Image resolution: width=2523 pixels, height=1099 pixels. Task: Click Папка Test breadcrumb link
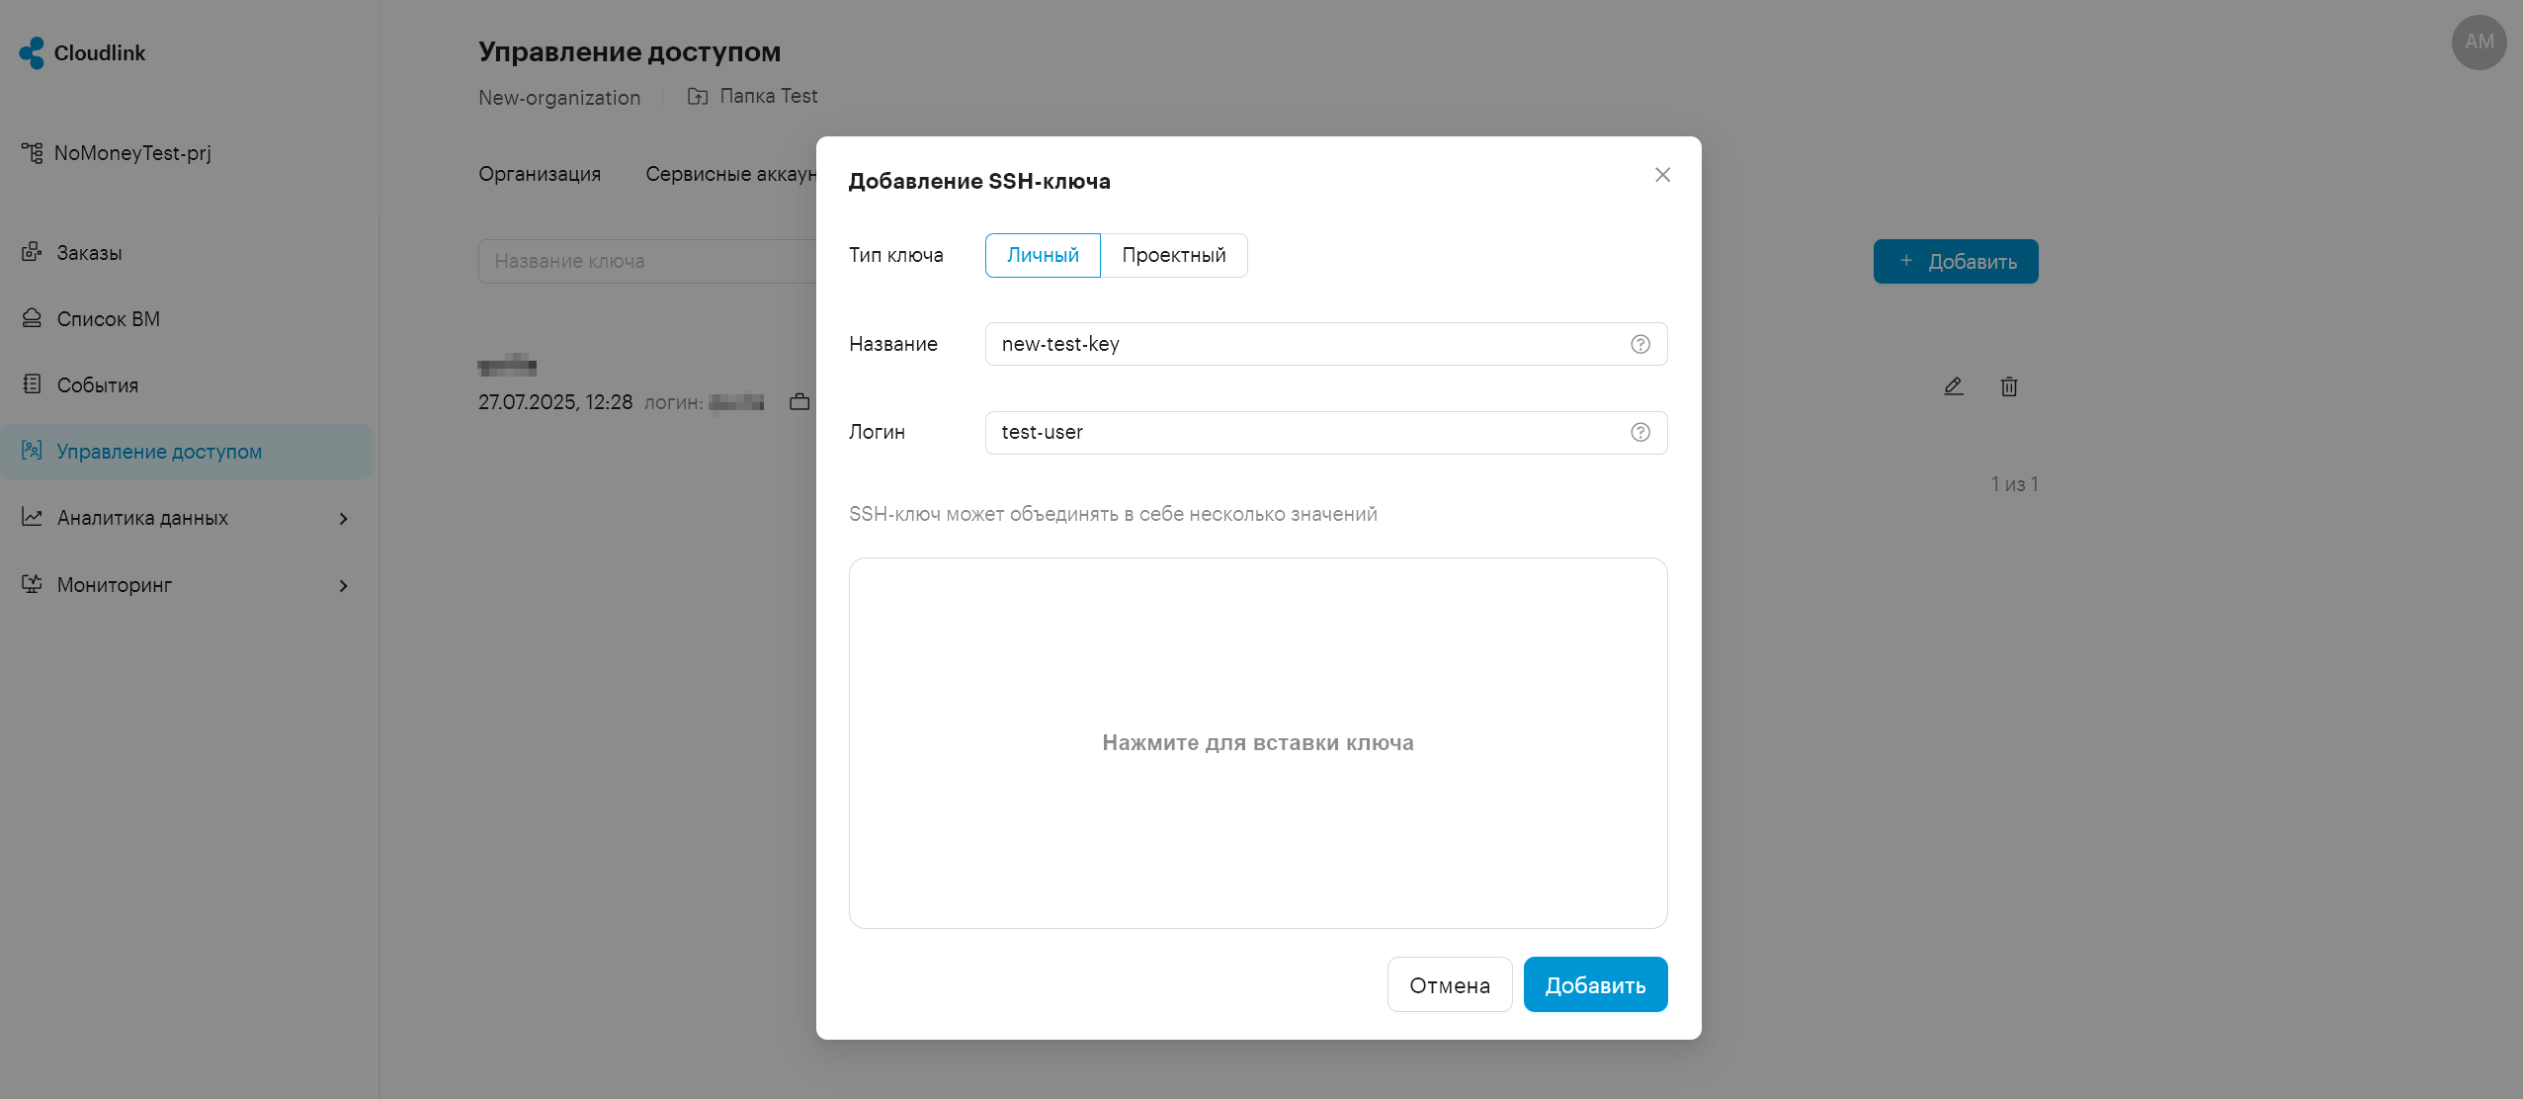tap(768, 96)
